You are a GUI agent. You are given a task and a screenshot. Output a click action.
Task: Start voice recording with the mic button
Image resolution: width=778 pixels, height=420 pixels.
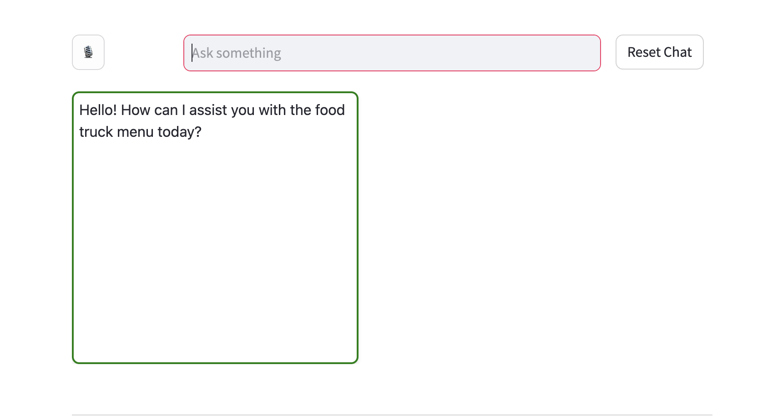[88, 52]
